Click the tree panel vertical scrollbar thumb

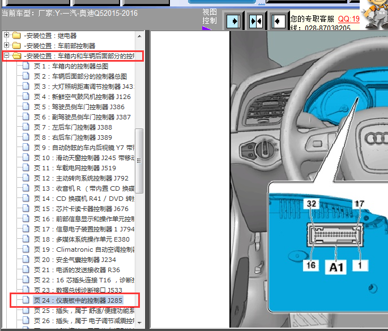(x=139, y=161)
